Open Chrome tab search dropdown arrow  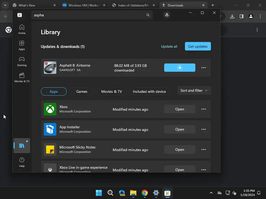pyautogui.click(x=5, y=5)
